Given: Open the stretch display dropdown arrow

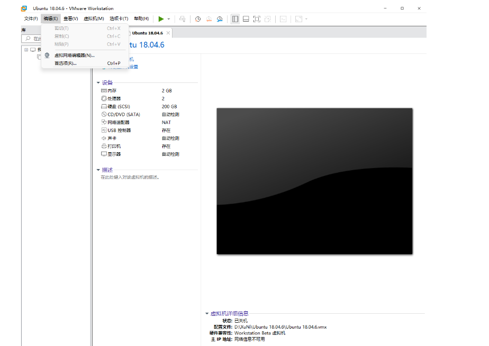Looking at the screenshot, I should (306, 19).
